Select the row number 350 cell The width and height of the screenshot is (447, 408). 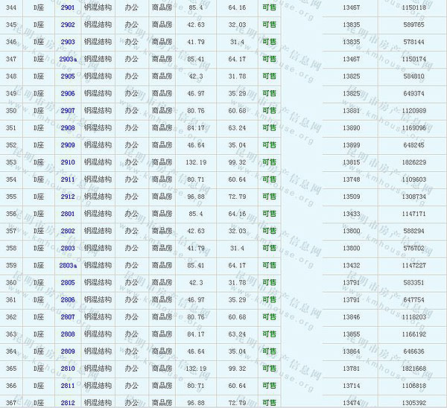tap(11, 111)
